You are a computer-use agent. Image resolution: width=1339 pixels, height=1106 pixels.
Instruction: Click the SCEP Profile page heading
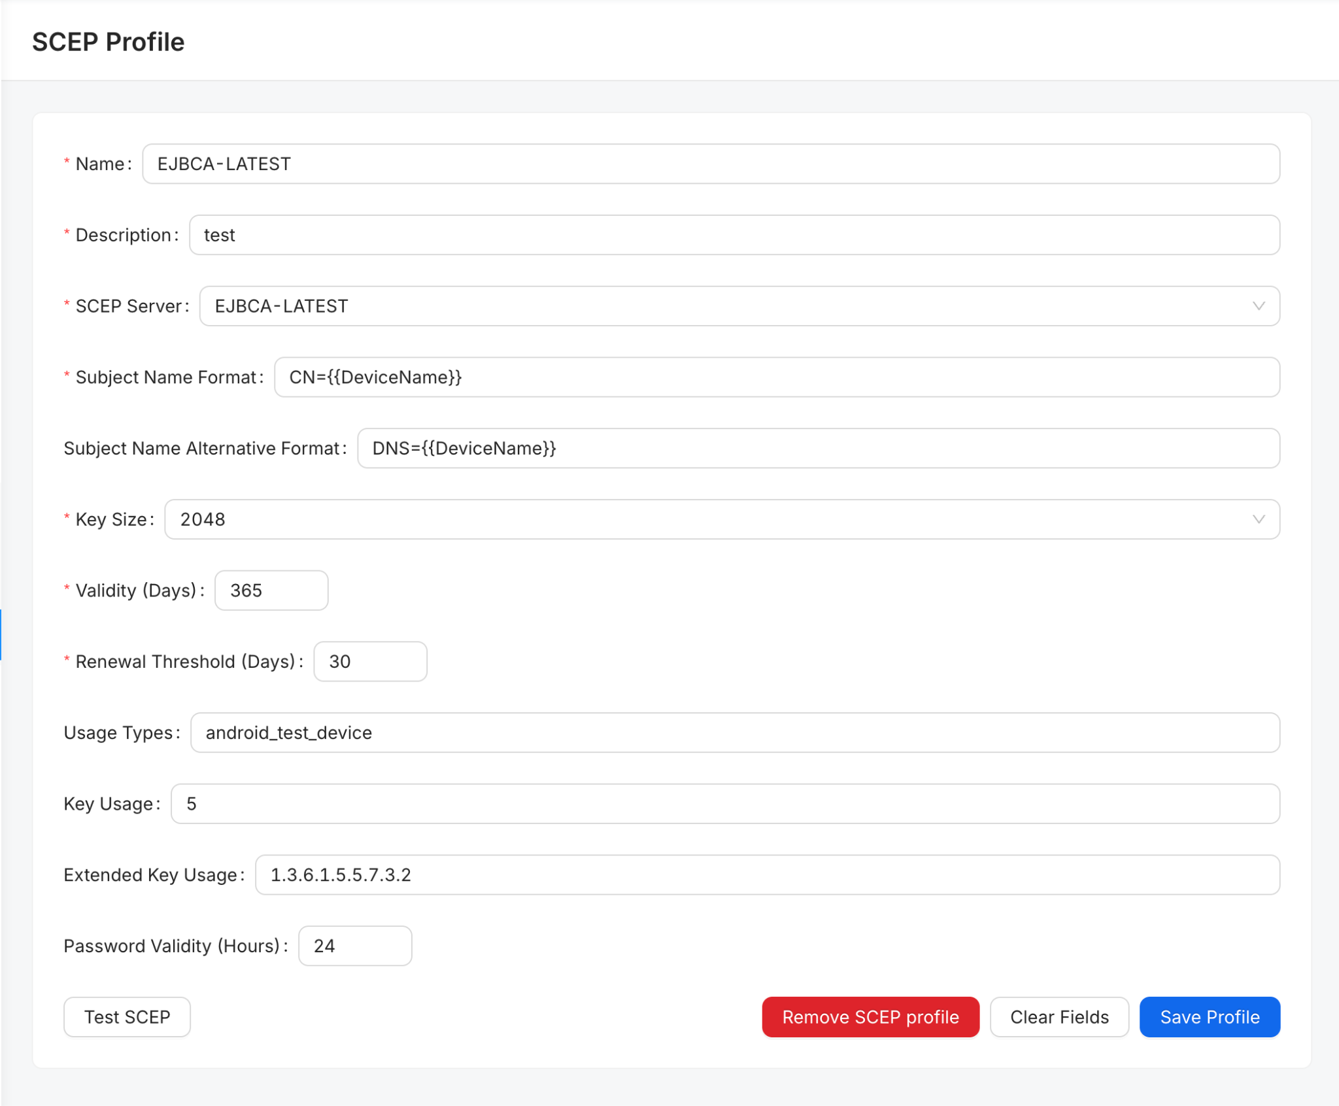[109, 42]
